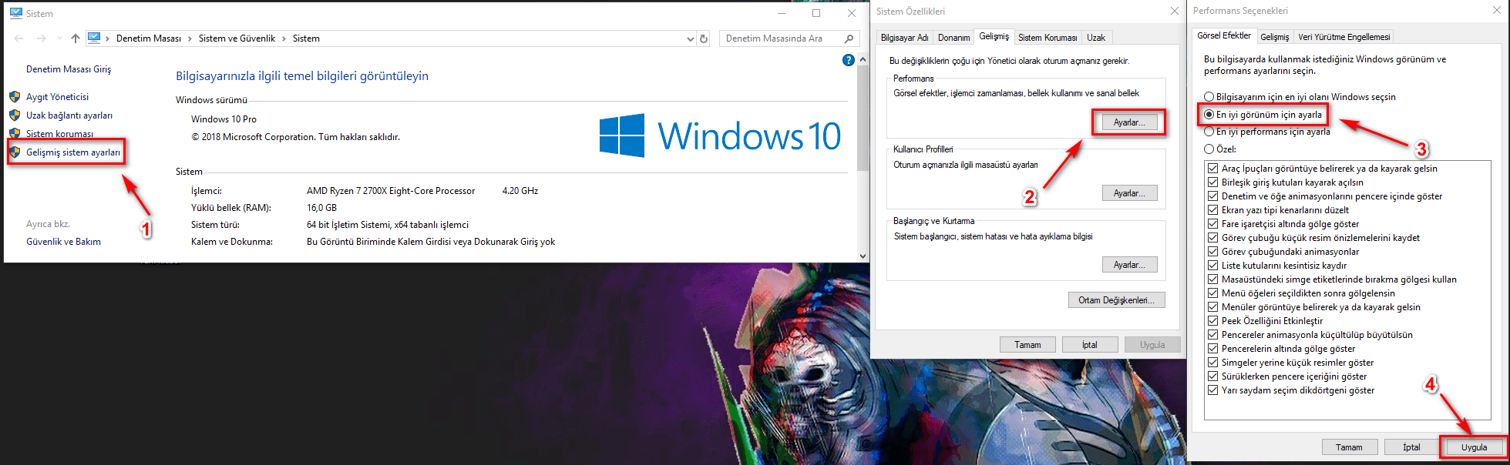Switch to Gelişmiş tab in Performans Seçenekleri
Viewport: 1510px width, 465px height.
(x=1274, y=37)
